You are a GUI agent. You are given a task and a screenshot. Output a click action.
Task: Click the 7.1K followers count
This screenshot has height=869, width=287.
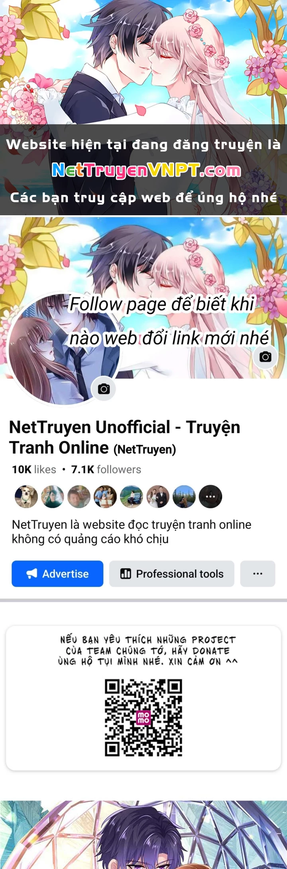point(106,470)
